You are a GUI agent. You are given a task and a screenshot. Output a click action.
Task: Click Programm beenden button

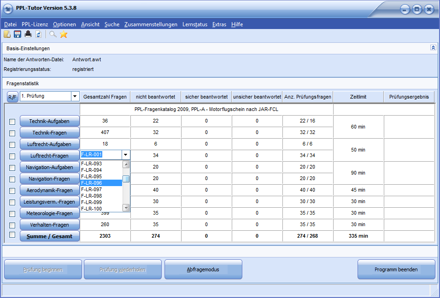(x=396, y=269)
